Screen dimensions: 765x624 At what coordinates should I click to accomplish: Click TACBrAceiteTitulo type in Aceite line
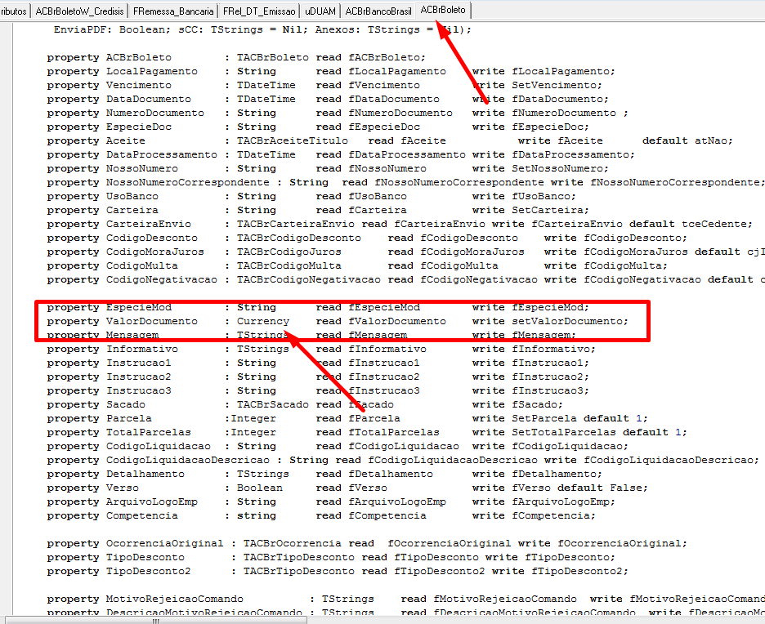coord(293,140)
